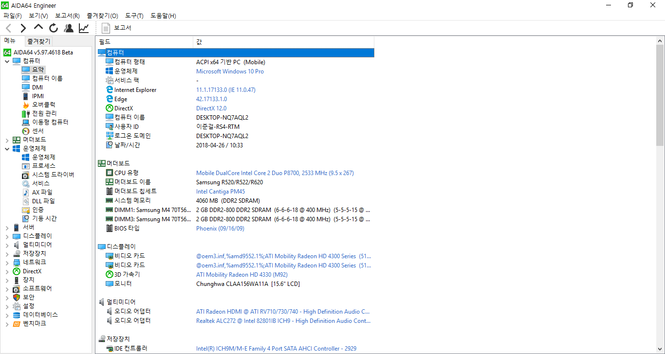Viewport: 665px width, 354px height.
Task: Open the 오버클럭 flame icon item
Action: 38,105
